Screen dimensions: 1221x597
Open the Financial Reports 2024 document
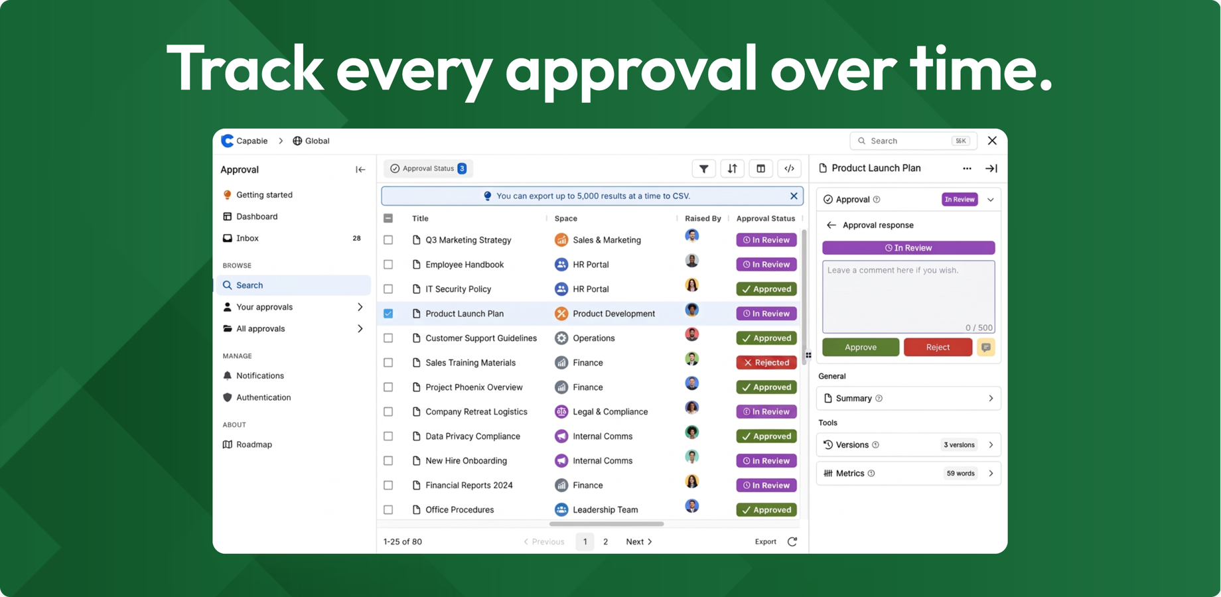(469, 486)
